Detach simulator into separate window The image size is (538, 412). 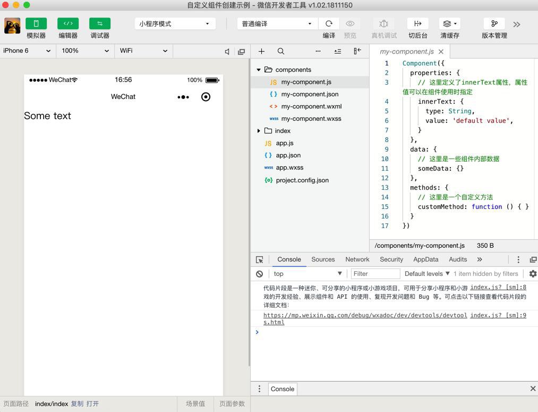click(x=242, y=52)
